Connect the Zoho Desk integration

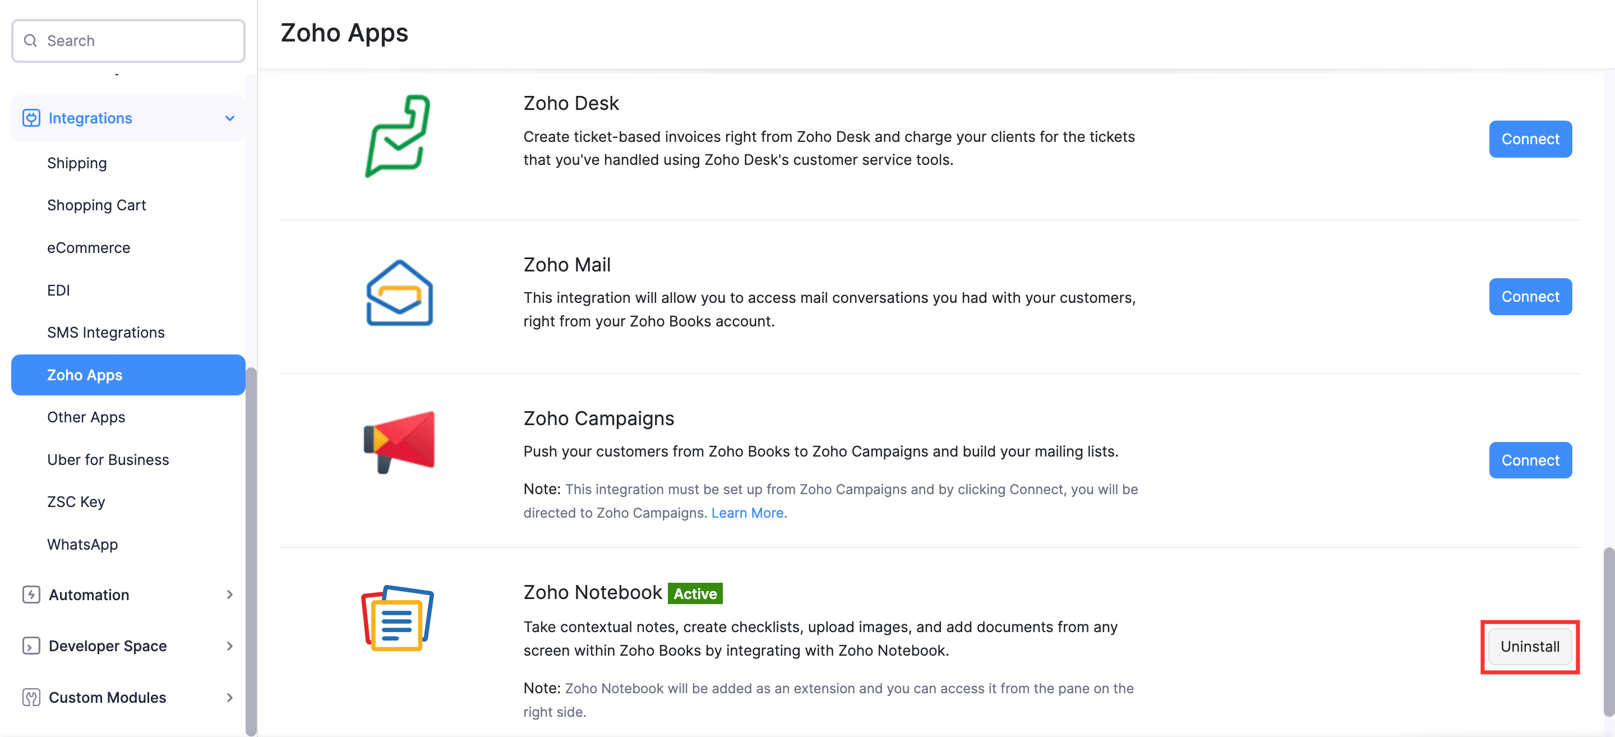coord(1530,139)
